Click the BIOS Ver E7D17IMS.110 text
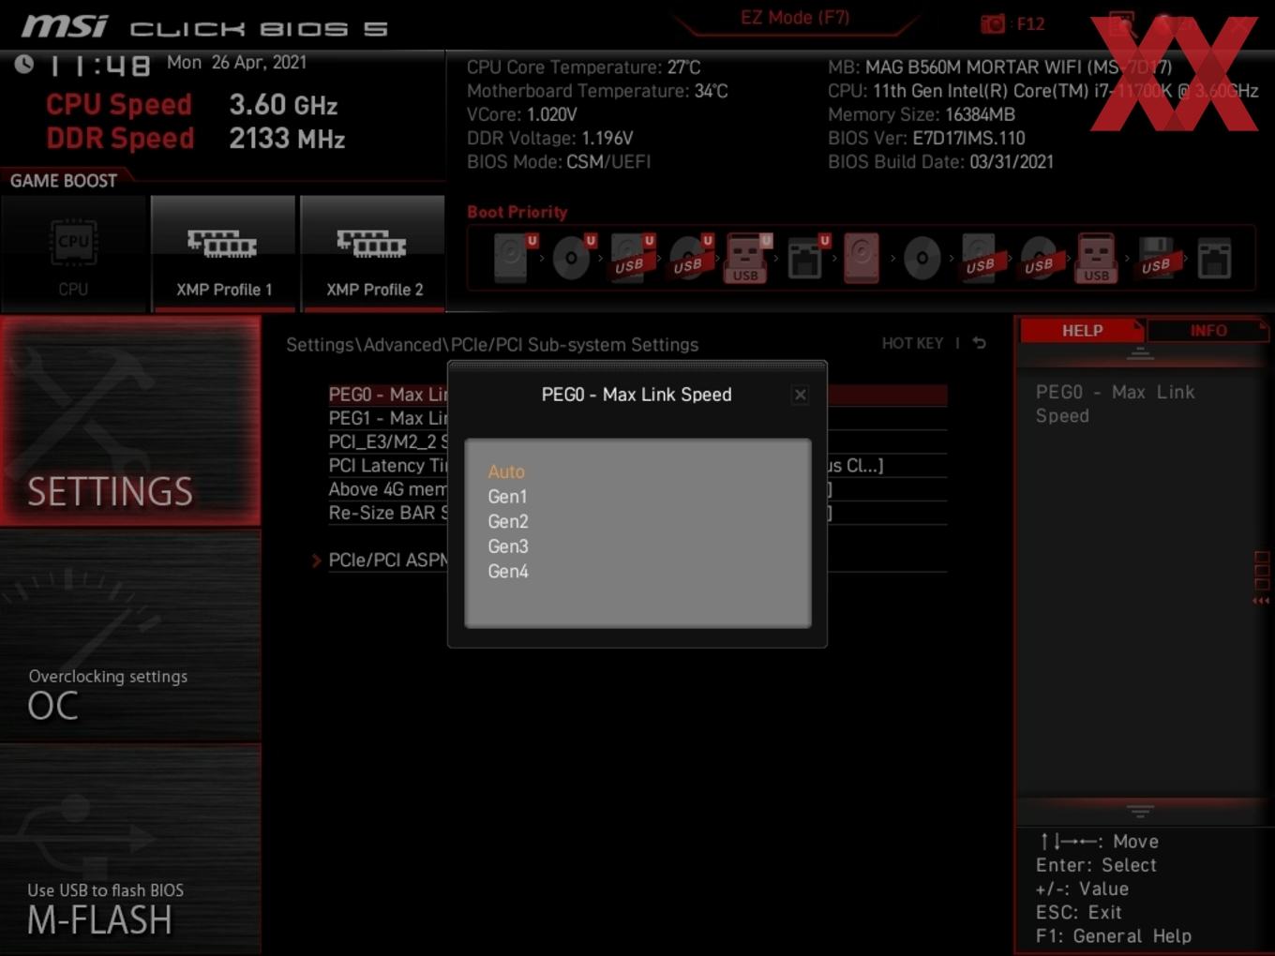Image resolution: width=1275 pixels, height=956 pixels. [926, 138]
